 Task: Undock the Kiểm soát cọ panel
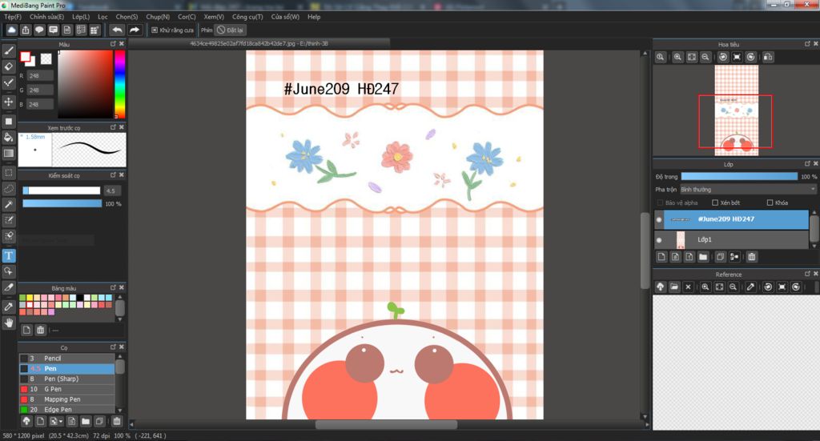tap(113, 174)
